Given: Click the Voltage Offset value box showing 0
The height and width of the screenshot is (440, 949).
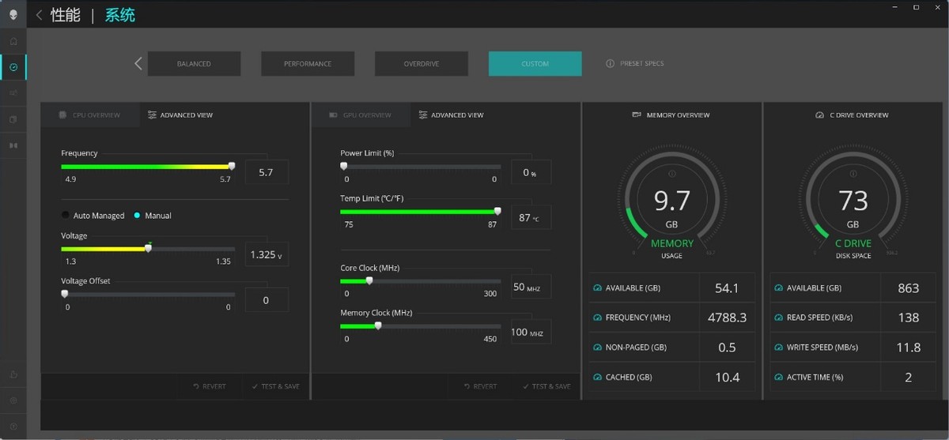Looking at the screenshot, I should click(x=267, y=300).
